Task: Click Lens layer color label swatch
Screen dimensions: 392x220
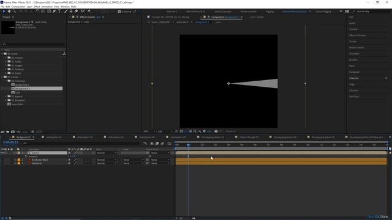Action: tap(19, 153)
